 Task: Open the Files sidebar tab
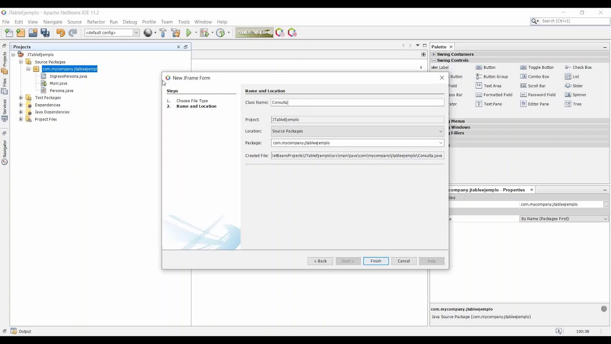click(4, 86)
